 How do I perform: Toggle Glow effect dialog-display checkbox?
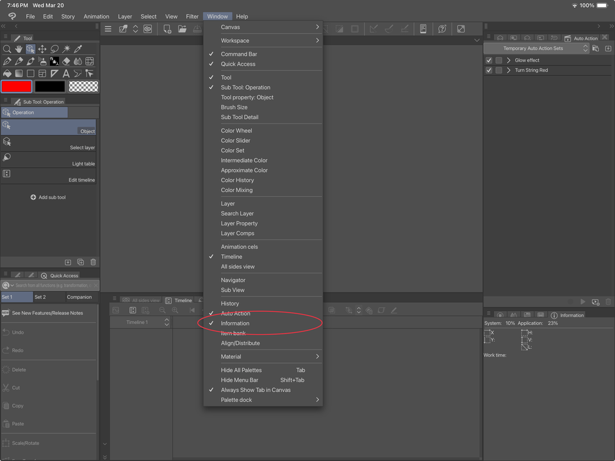pos(499,60)
